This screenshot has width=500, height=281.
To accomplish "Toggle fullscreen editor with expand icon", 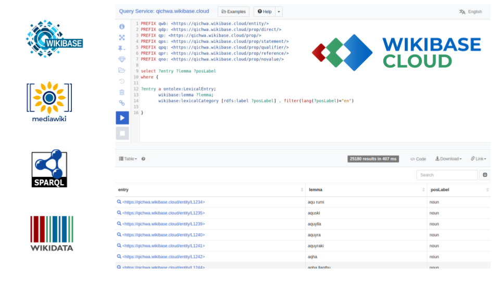I will point(122,37).
